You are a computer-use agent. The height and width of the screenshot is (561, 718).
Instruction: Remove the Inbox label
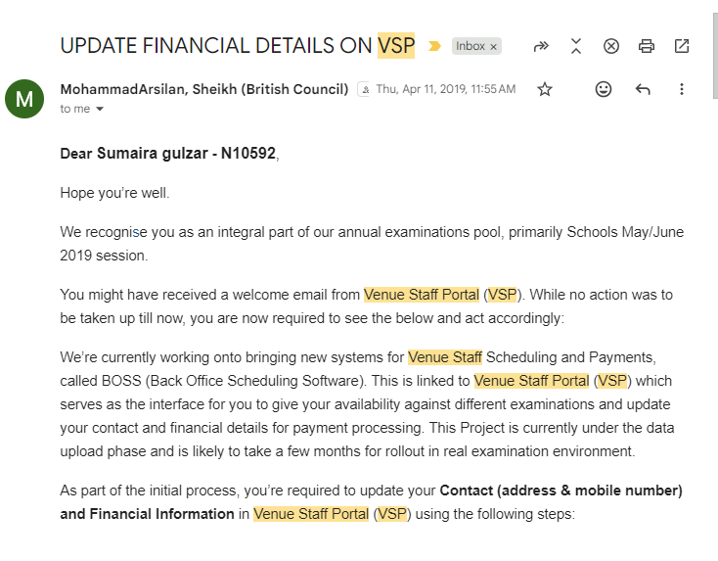[x=493, y=47]
